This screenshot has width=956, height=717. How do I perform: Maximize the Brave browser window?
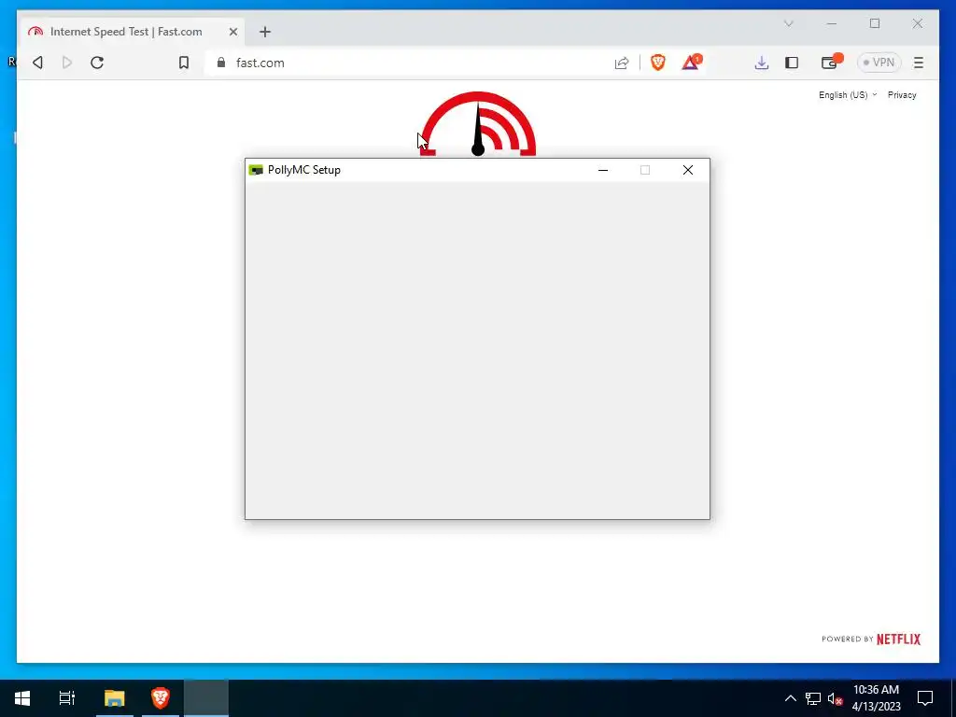click(875, 23)
